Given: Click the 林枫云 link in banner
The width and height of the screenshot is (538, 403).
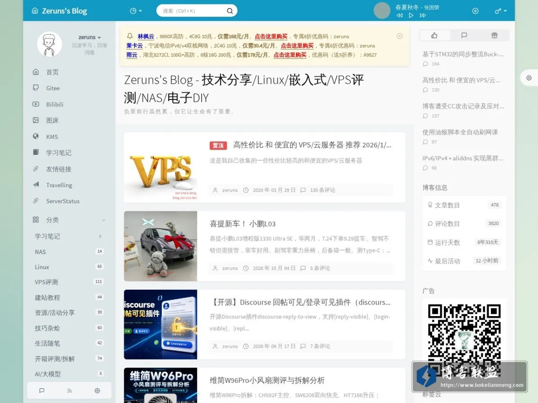Looking at the screenshot, I should (146, 36).
